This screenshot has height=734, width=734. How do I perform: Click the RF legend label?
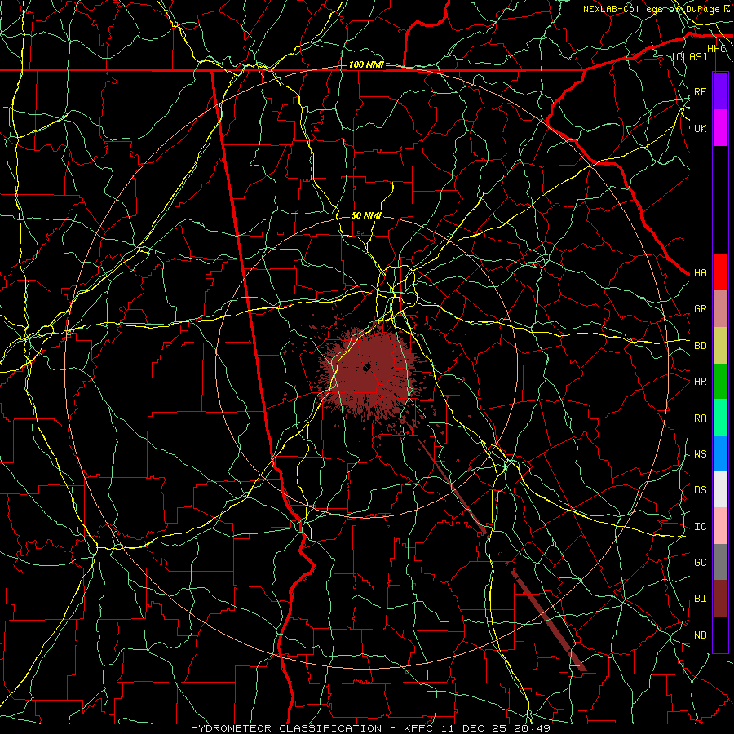tap(700, 91)
